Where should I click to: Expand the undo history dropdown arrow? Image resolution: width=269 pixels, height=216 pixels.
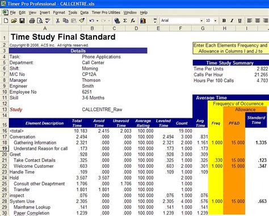point(97,20)
